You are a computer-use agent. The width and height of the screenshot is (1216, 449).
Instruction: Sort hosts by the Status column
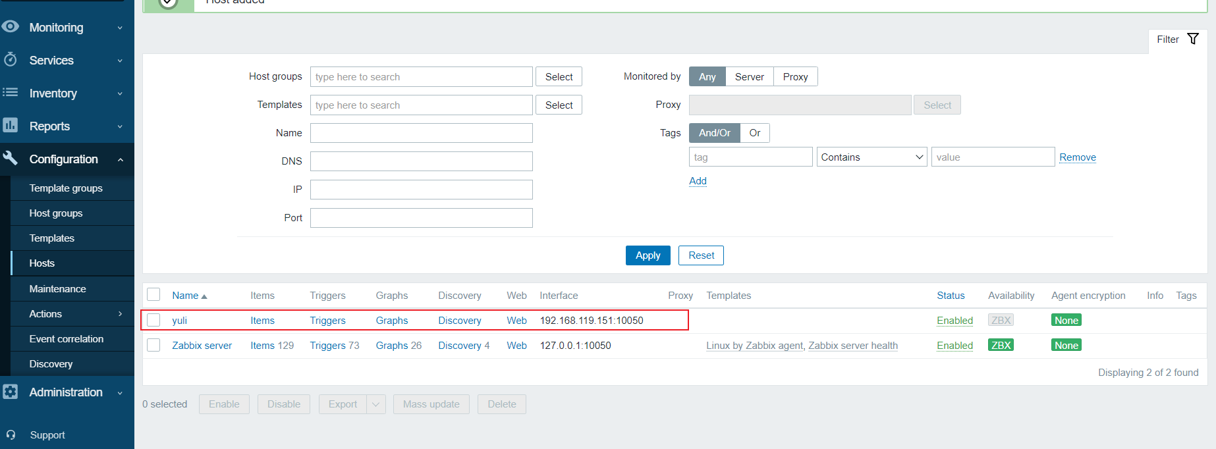[x=951, y=296]
